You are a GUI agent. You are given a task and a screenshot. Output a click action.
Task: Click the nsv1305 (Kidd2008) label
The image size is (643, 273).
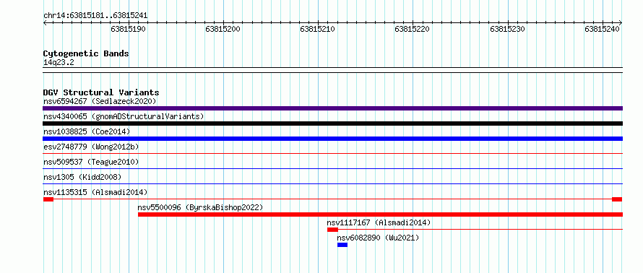coord(82,177)
